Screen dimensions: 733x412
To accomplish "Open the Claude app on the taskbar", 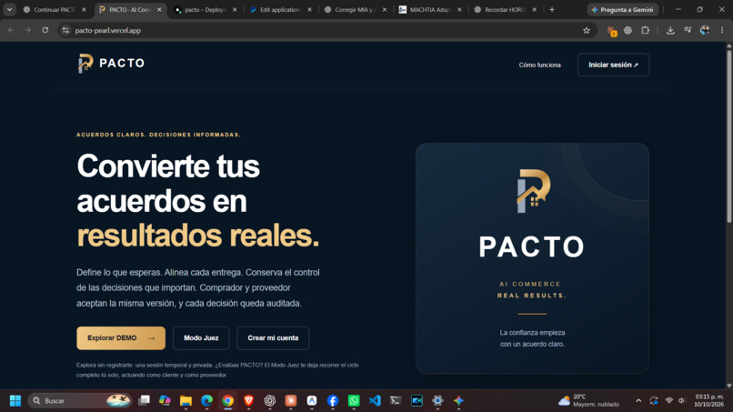I will tap(291, 401).
